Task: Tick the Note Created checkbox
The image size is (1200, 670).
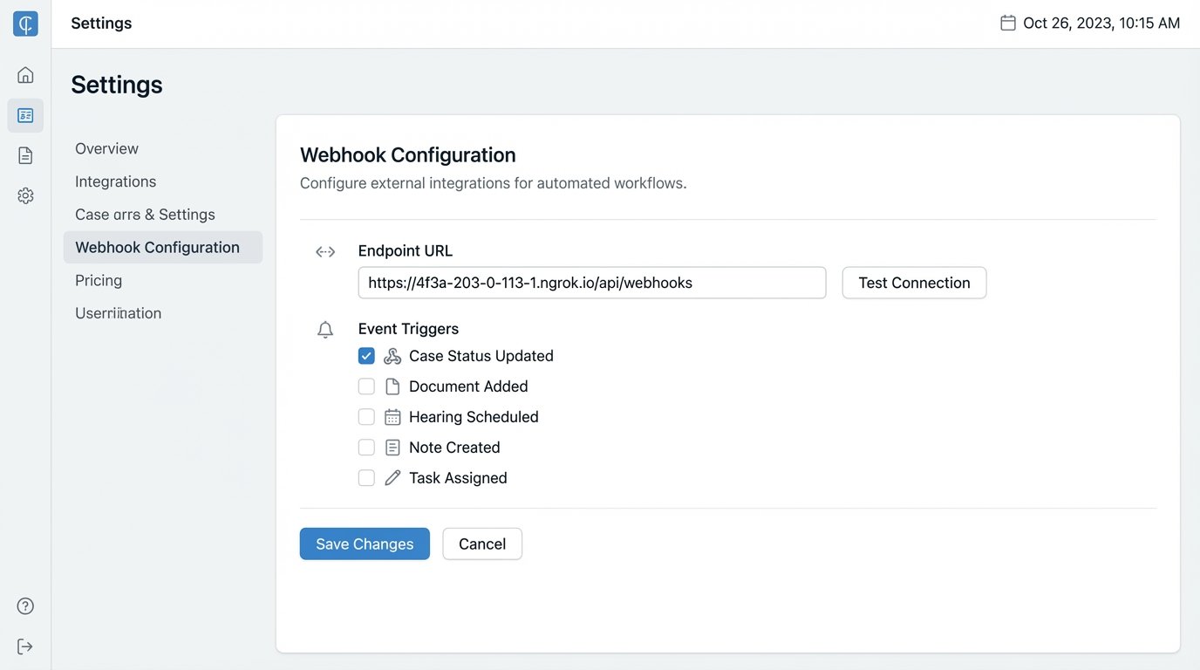Action: (366, 448)
